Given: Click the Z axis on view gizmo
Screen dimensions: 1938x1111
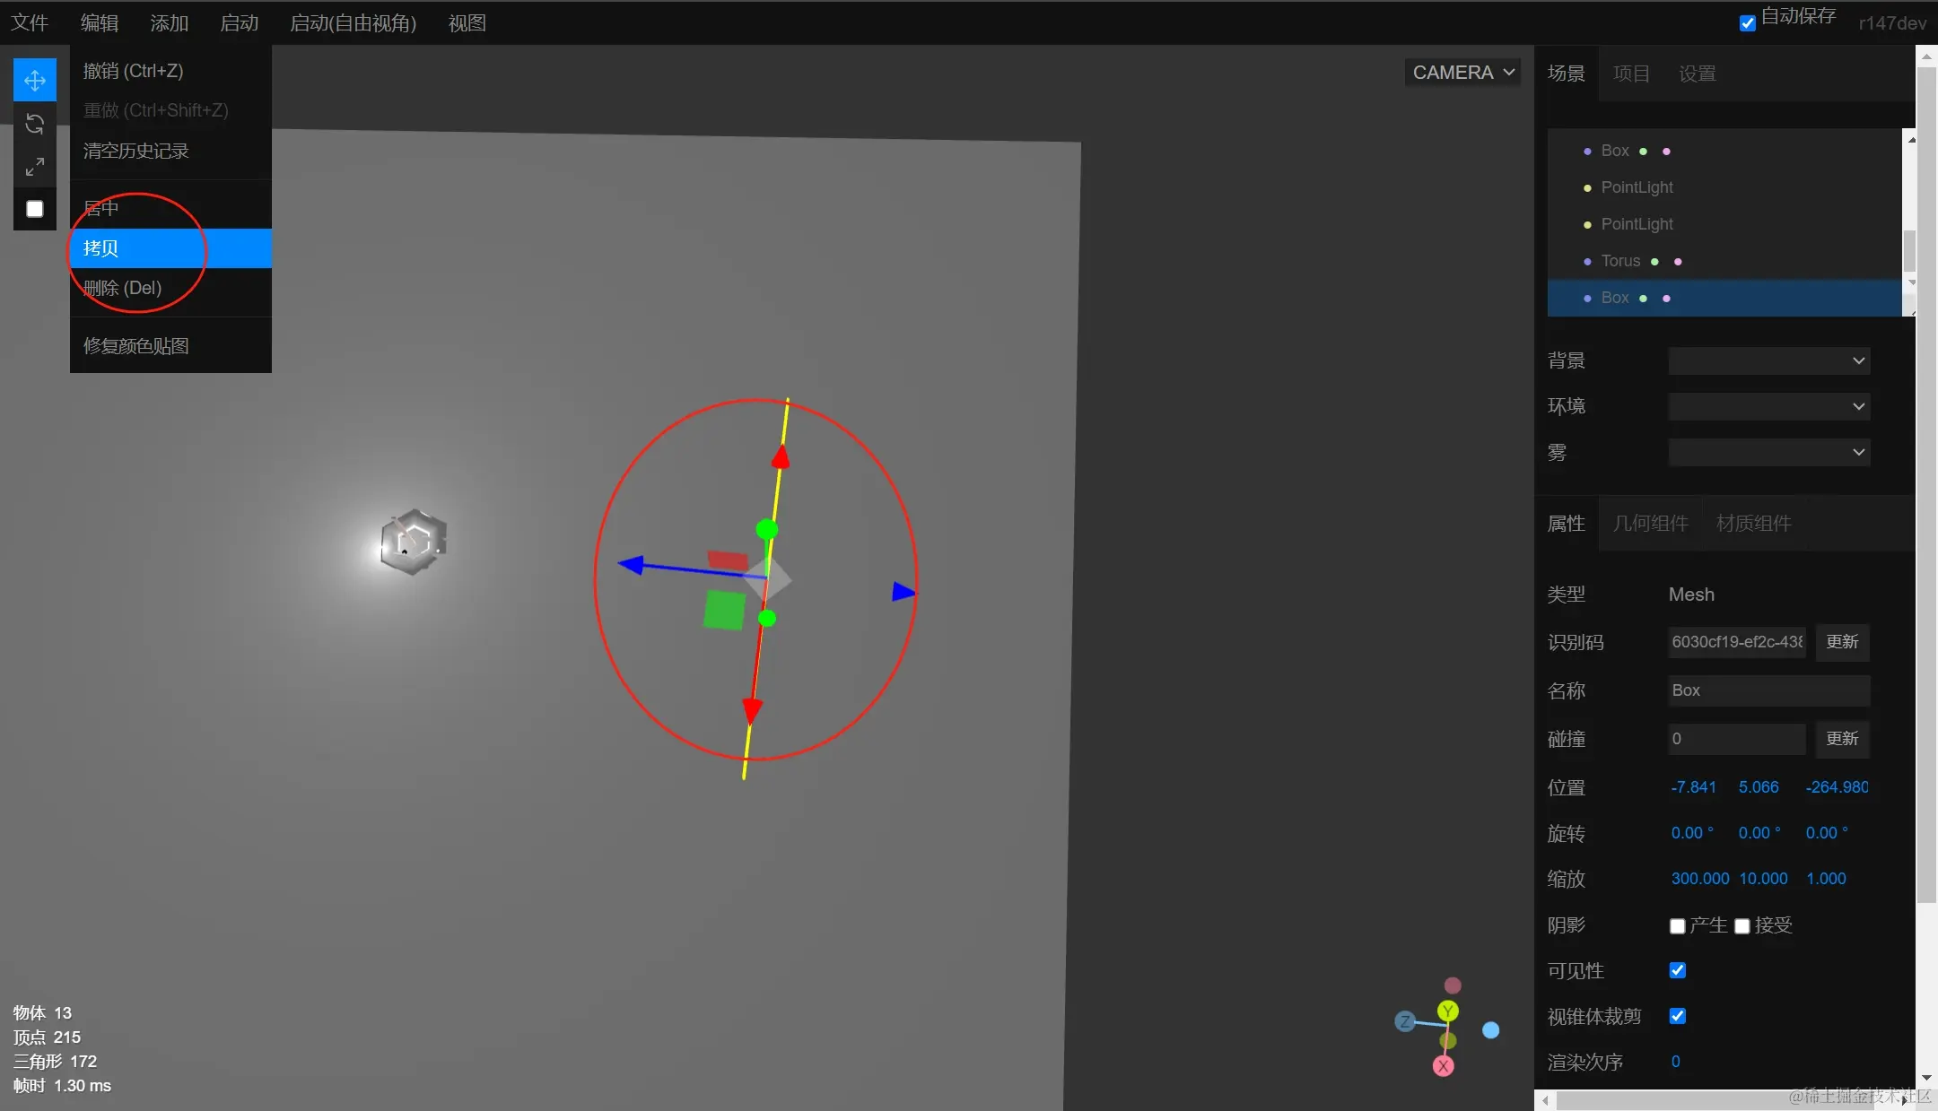Looking at the screenshot, I should click(1405, 1021).
